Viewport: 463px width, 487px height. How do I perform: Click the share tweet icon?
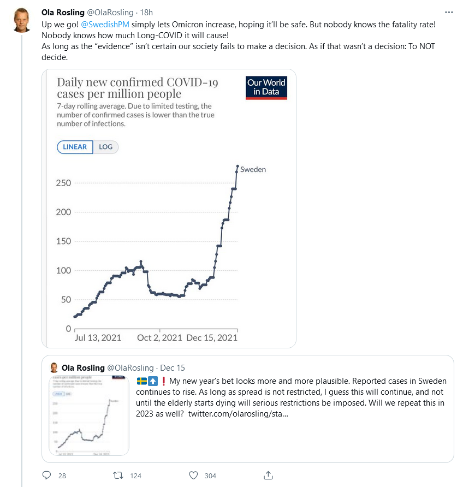[268, 475]
